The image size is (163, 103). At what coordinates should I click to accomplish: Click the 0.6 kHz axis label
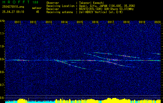click(x=2, y=98)
